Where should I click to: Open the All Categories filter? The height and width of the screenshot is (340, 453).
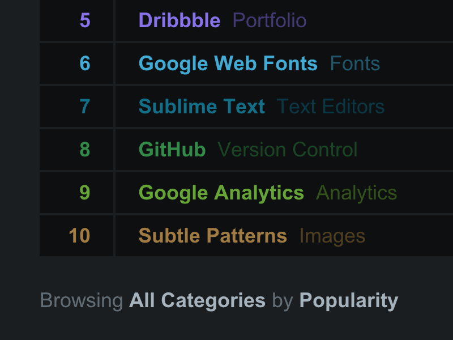[197, 300]
